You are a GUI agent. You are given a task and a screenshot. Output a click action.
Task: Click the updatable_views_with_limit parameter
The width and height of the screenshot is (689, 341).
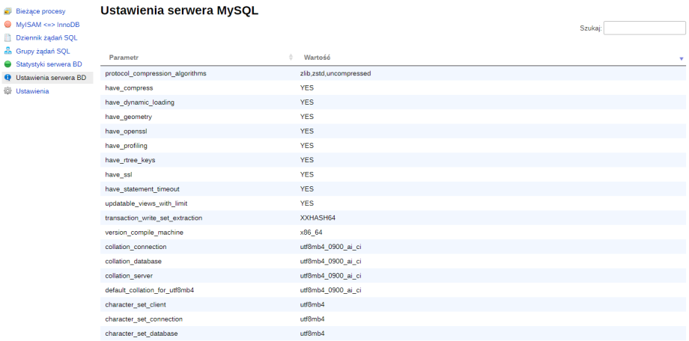[146, 203]
